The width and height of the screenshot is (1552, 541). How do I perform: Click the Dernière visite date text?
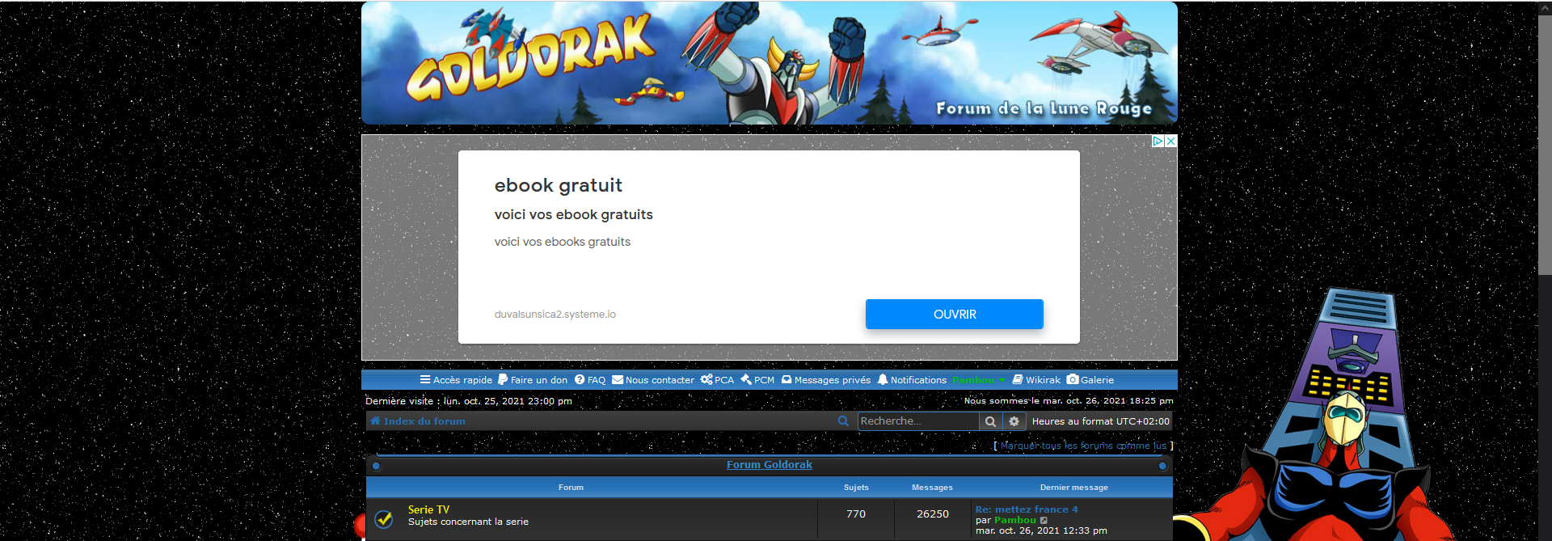point(469,401)
